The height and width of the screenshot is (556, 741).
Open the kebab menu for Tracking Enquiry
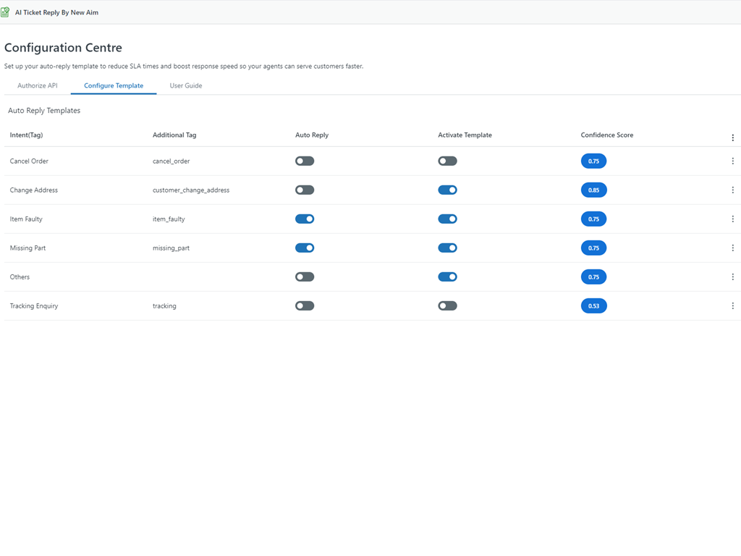click(x=732, y=306)
